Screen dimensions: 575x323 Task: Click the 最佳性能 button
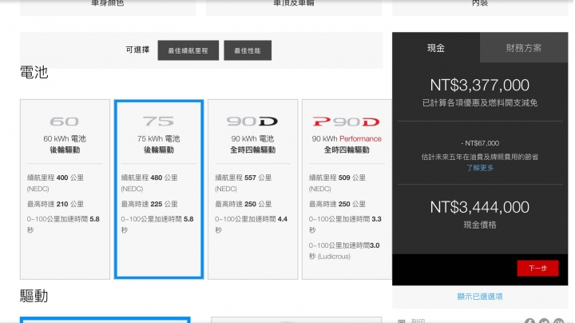point(248,50)
